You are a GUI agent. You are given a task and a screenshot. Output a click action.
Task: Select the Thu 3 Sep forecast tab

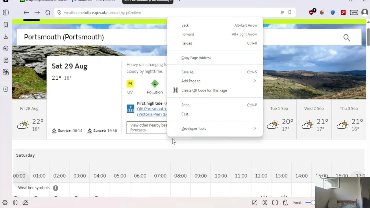349,119
